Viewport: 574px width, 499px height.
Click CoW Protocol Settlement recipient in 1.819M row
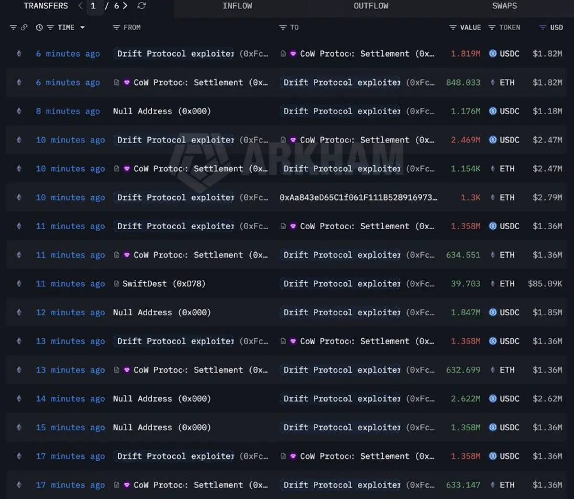[x=367, y=54]
